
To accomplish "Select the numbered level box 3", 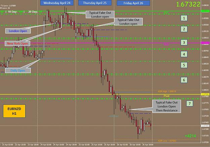I will [184, 43].
